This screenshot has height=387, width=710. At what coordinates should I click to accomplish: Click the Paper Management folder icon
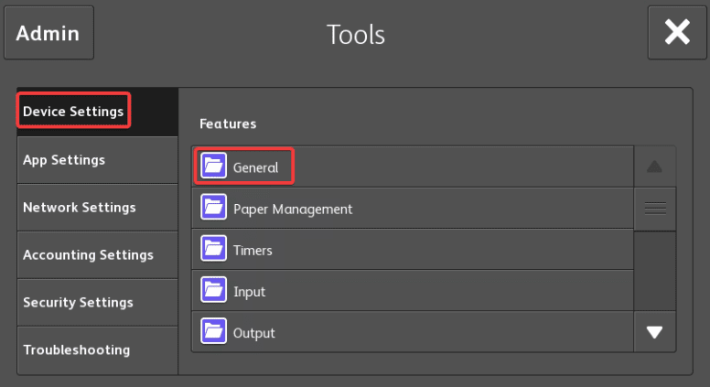pos(213,209)
